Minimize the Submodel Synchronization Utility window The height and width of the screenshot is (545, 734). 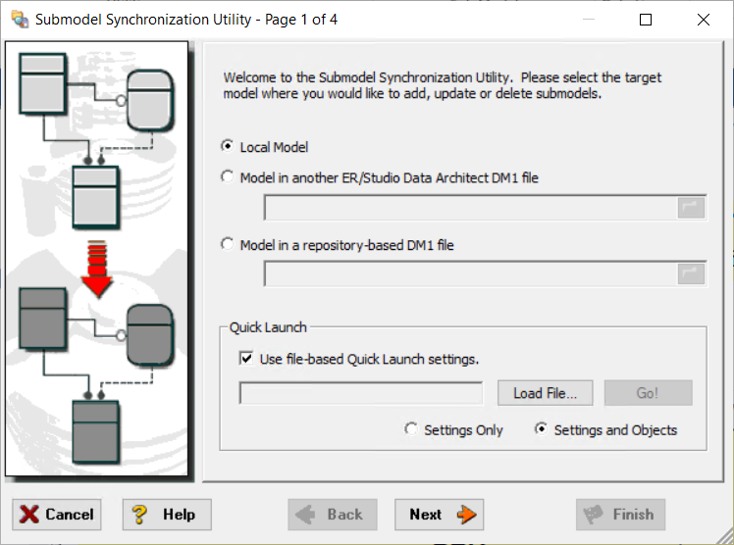point(589,20)
